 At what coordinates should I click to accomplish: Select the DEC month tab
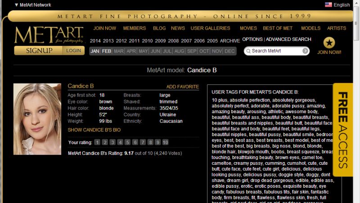tap(229, 51)
